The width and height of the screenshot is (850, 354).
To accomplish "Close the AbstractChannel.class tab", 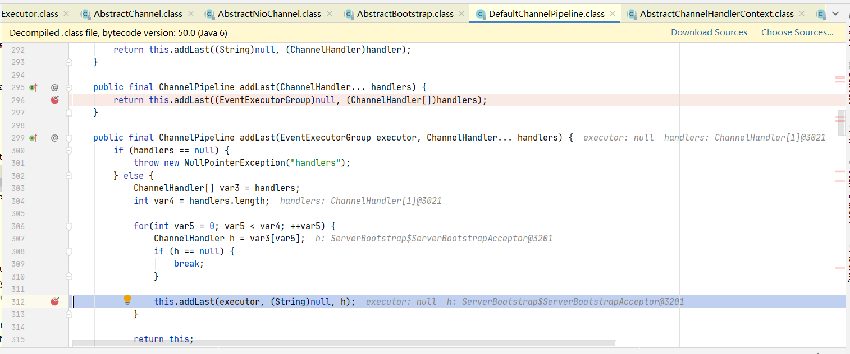I will (191, 13).
